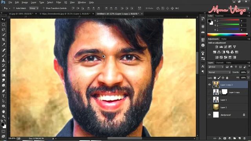251x141 pixels.
Task: Switch to the Styles tab
Action: tap(224, 39)
